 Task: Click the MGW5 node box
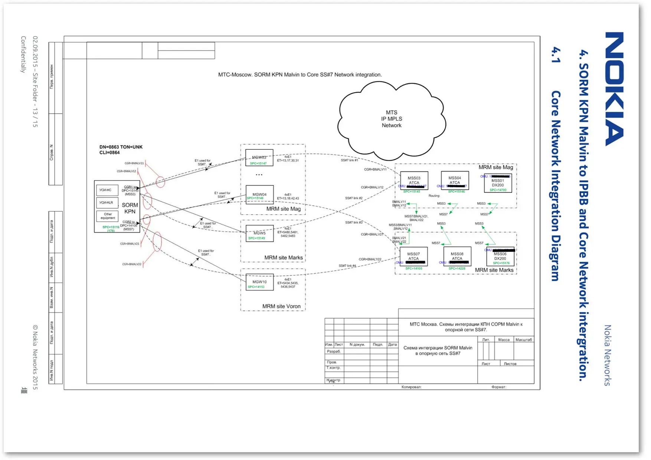pos(259,234)
